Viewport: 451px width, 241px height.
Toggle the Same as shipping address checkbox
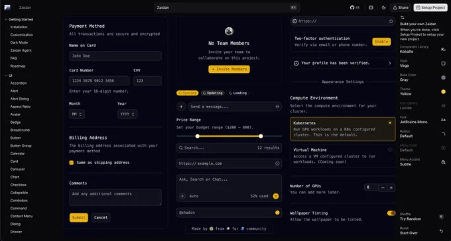tap(72, 163)
